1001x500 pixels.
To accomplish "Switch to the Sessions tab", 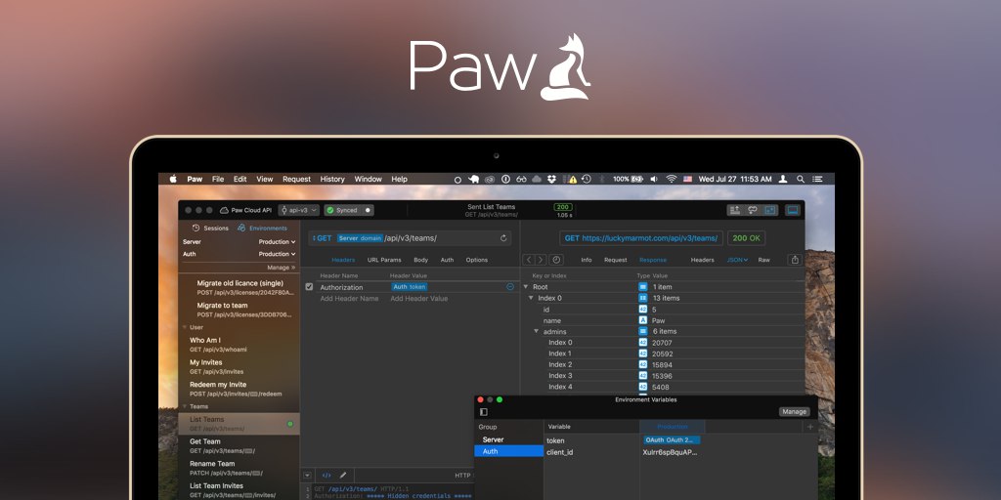I will pos(211,228).
